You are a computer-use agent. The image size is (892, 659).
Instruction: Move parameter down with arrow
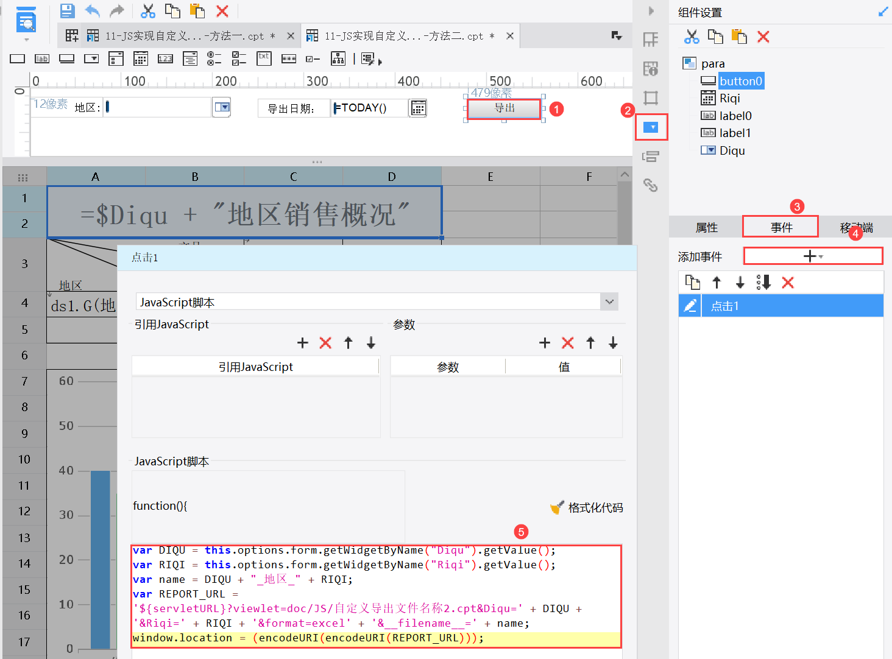613,343
